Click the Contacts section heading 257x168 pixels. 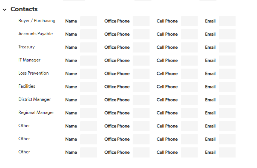click(x=24, y=9)
